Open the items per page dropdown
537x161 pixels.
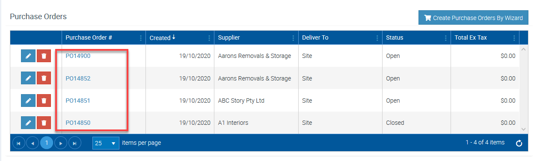105,143
